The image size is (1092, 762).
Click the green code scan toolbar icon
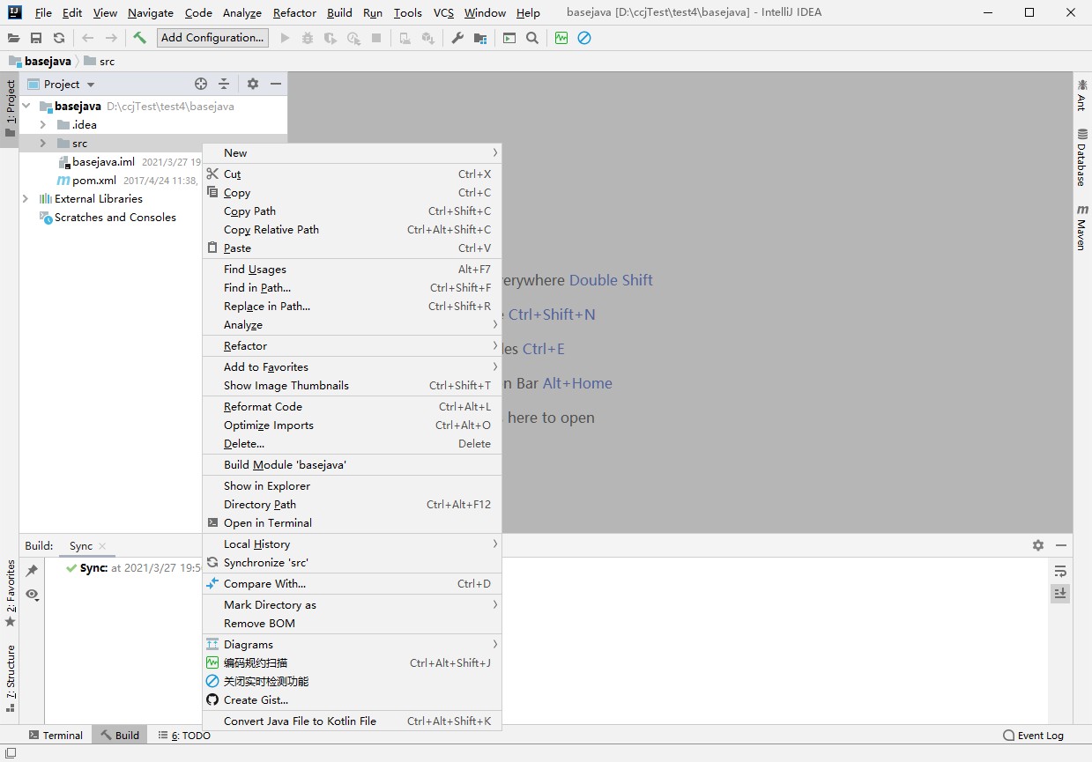tap(561, 38)
